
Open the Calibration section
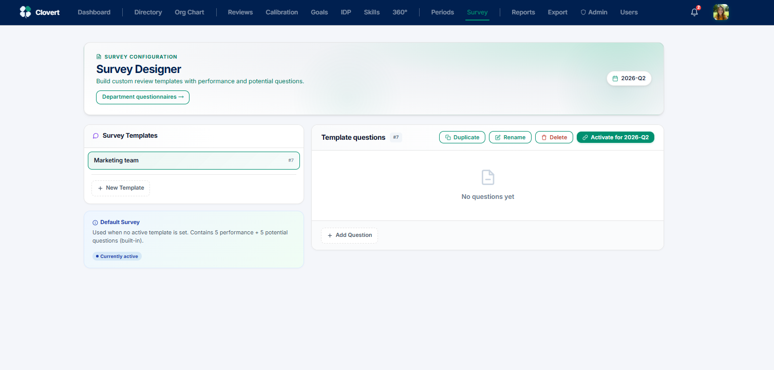point(281,12)
